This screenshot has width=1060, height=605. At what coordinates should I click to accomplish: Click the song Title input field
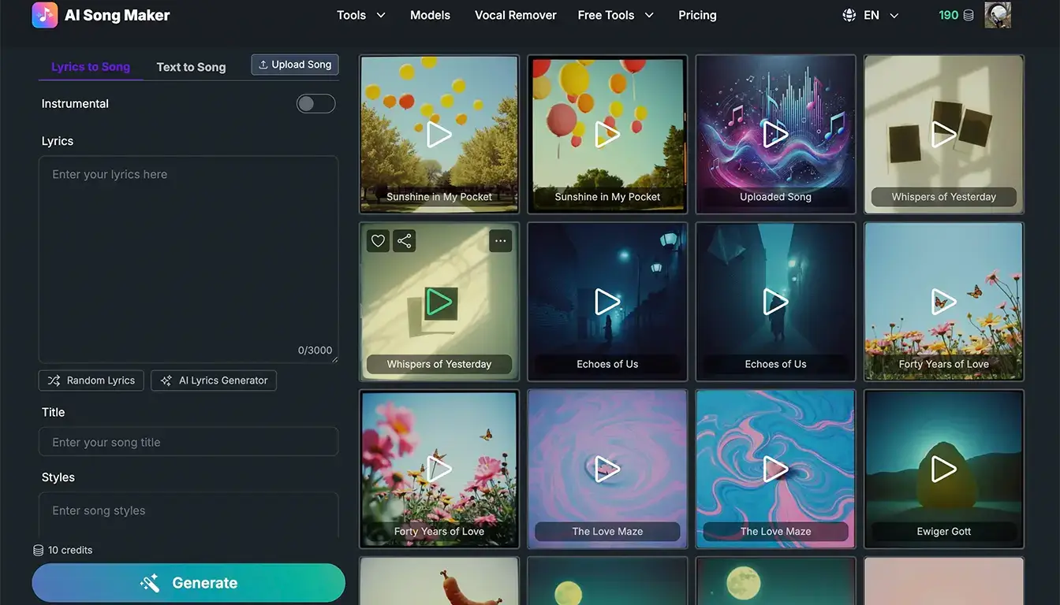point(188,442)
